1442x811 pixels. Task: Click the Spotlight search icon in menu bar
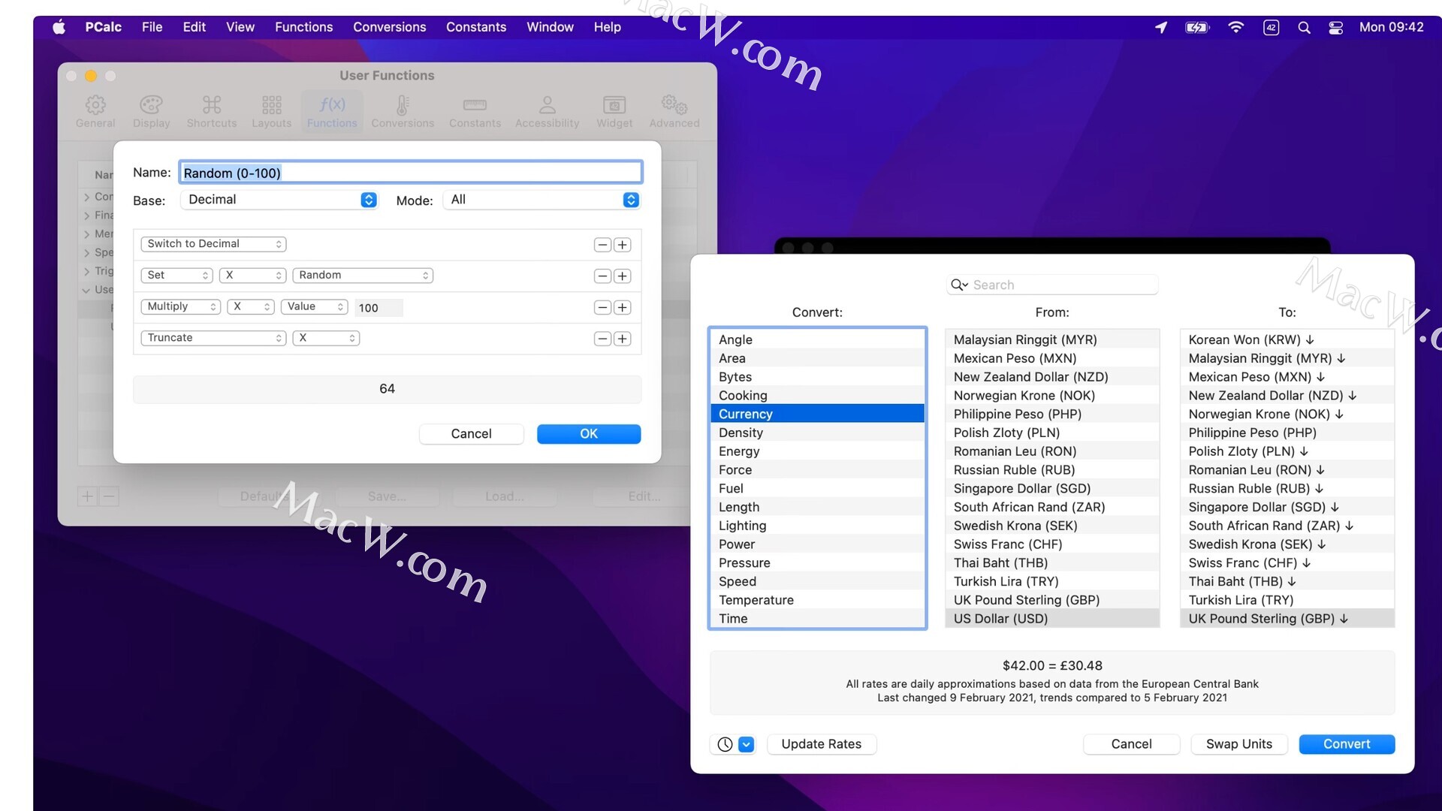1304,28
